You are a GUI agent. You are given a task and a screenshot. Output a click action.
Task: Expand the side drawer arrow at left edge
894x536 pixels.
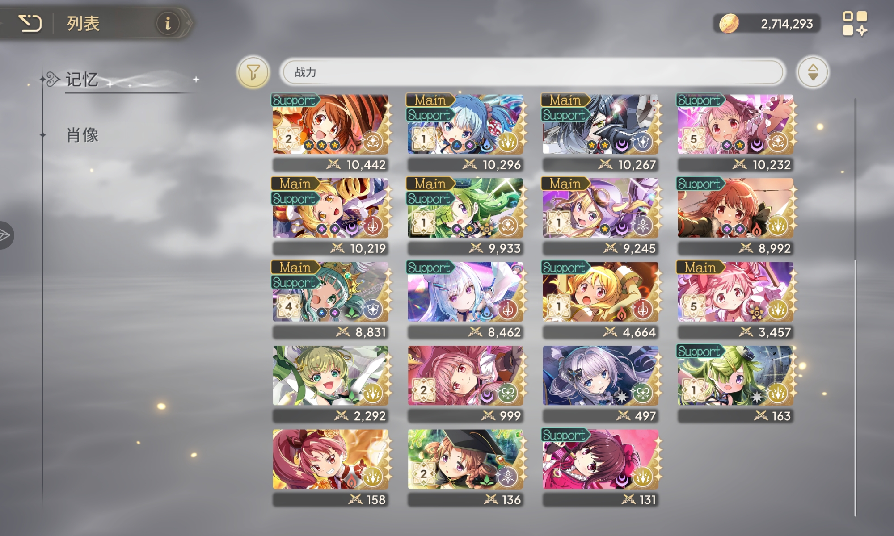[x=5, y=235]
